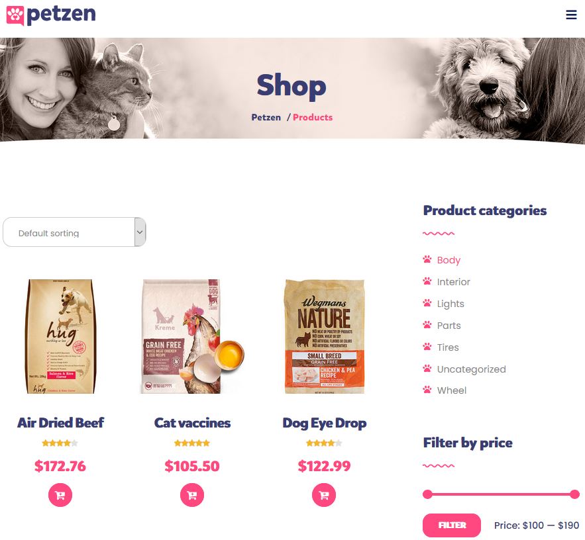Click the maximum price slider handle

pyautogui.click(x=574, y=494)
